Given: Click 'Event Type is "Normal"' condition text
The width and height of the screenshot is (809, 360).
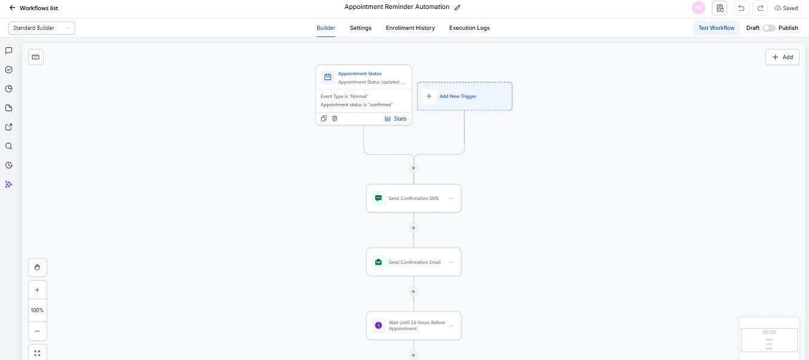Looking at the screenshot, I should (x=344, y=96).
